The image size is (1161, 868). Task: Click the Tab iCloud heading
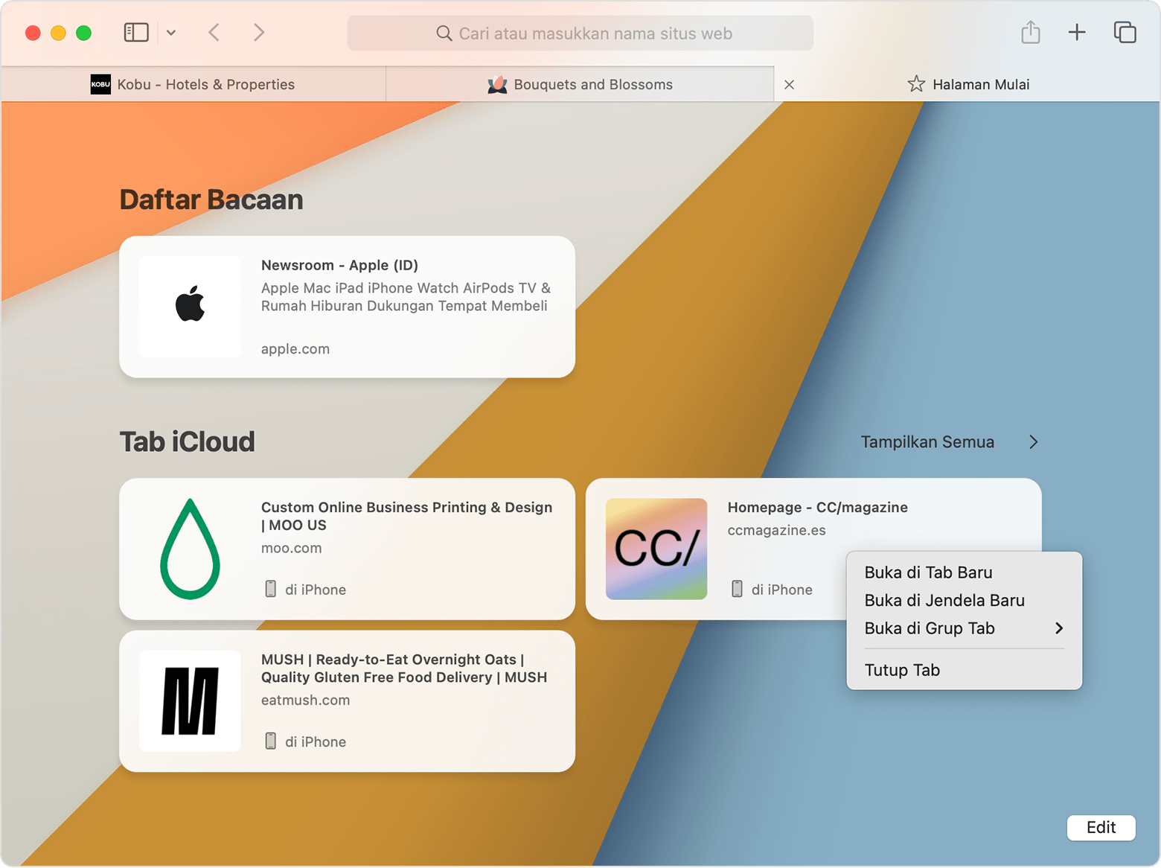[187, 442]
